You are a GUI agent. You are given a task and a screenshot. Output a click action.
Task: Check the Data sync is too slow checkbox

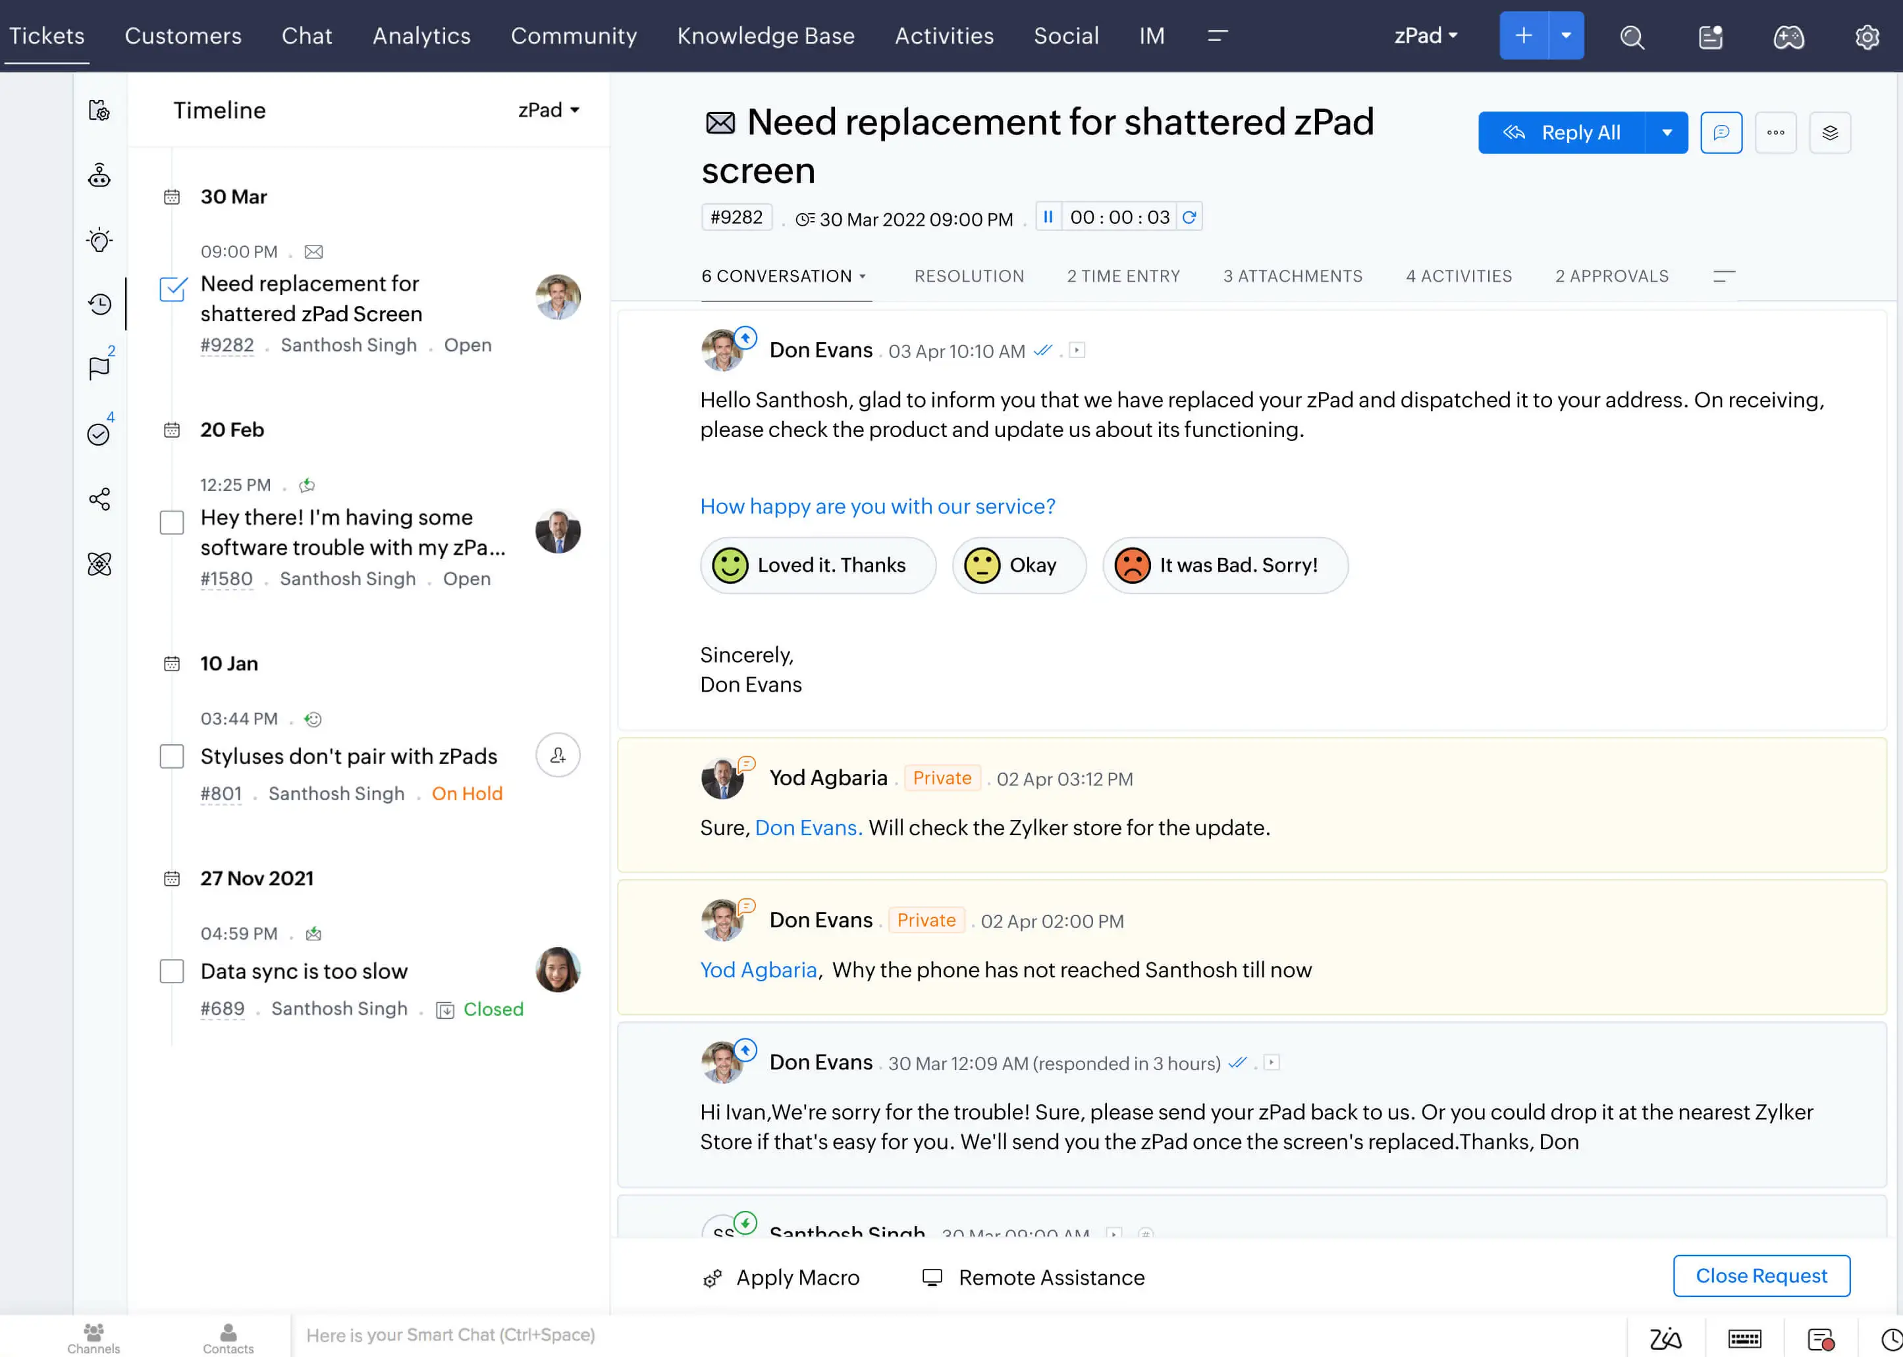click(173, 971)
